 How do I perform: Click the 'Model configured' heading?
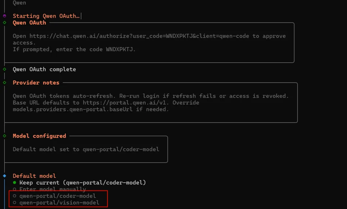(x=40, y=136)
